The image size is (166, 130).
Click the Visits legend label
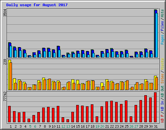162,64
